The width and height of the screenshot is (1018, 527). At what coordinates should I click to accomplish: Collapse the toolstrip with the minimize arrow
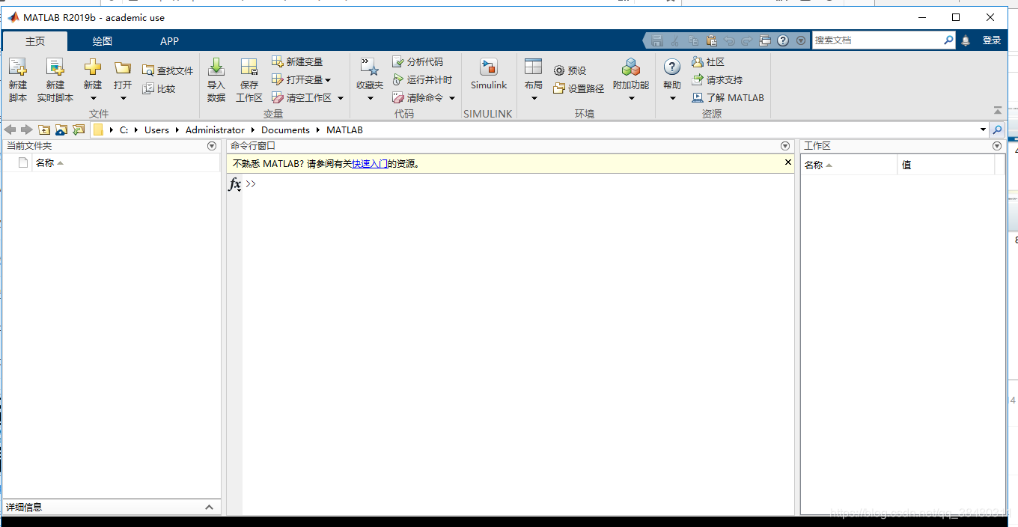pyautogui.click(x=997, y=110)
